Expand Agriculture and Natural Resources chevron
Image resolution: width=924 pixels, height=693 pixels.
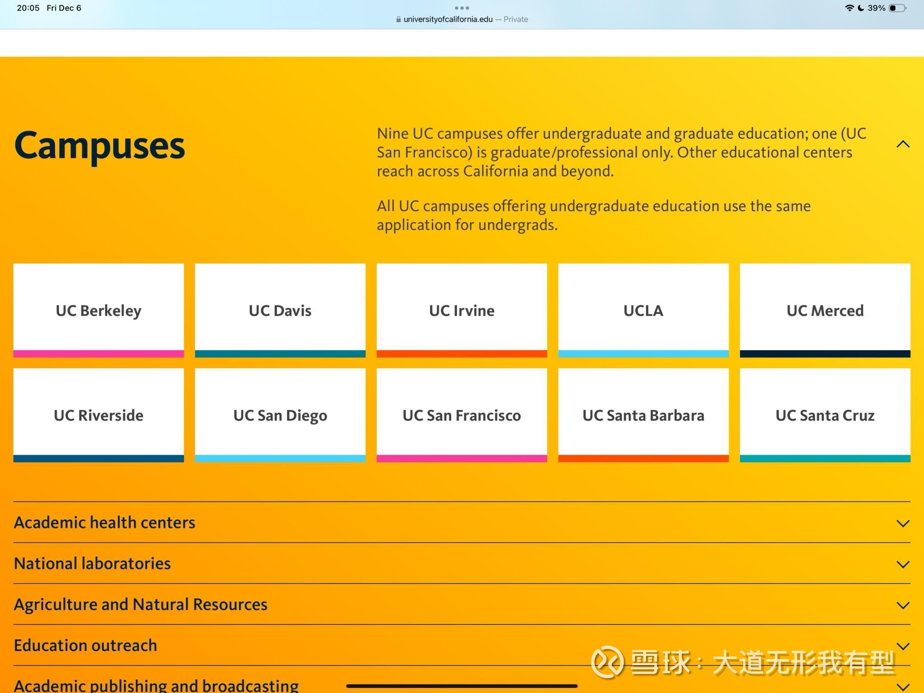[x=903, y=605]
